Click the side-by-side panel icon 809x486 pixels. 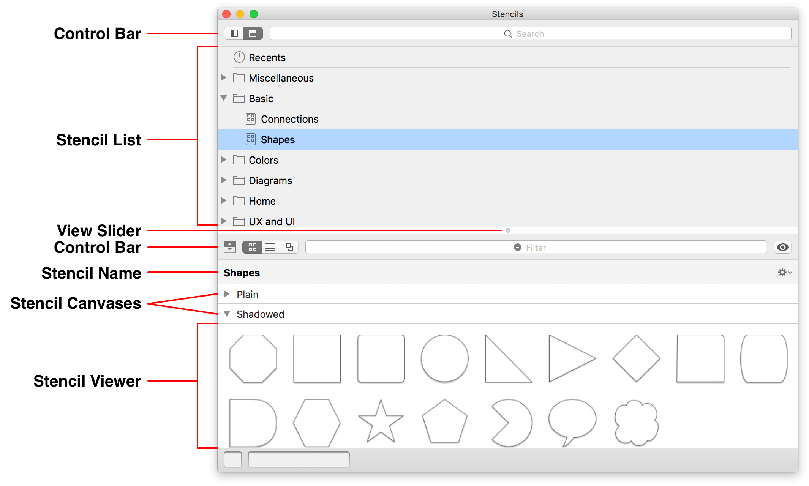tap(235, 32)
